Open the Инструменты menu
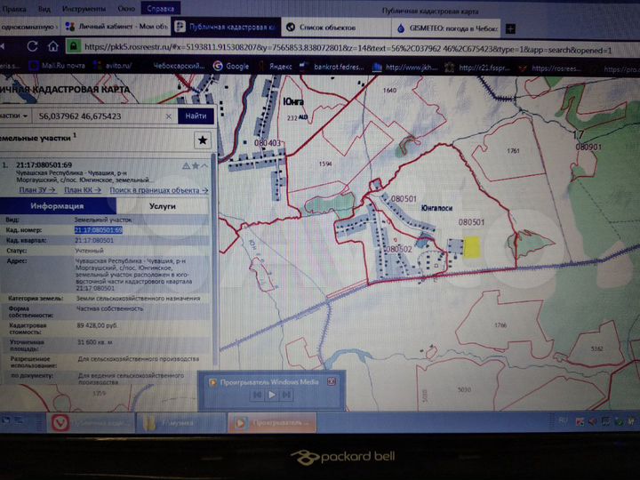640x480 pixels. click(84, 7)
